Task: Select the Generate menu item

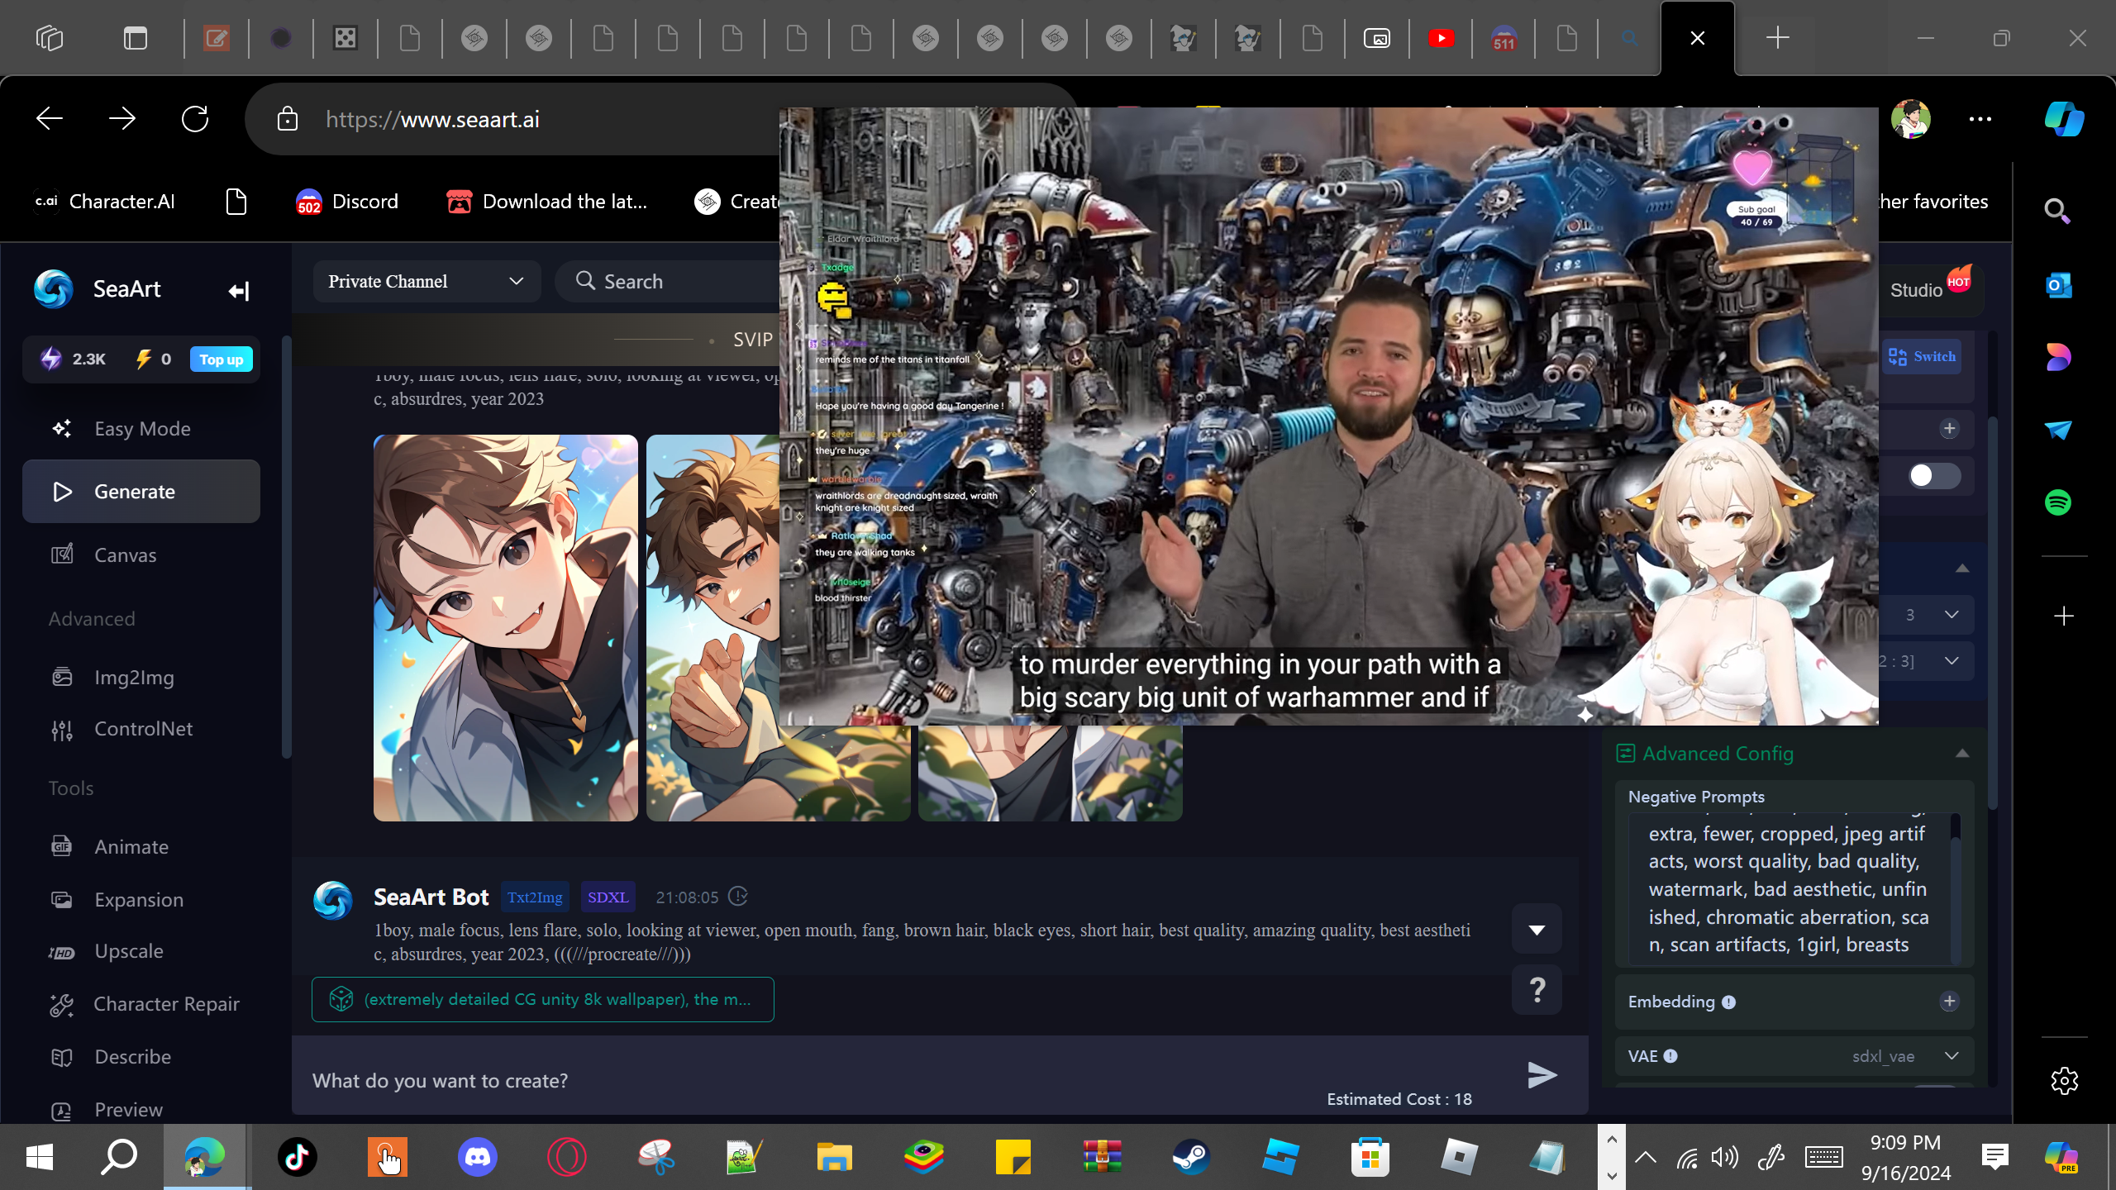Action: [x=141, y=492]
